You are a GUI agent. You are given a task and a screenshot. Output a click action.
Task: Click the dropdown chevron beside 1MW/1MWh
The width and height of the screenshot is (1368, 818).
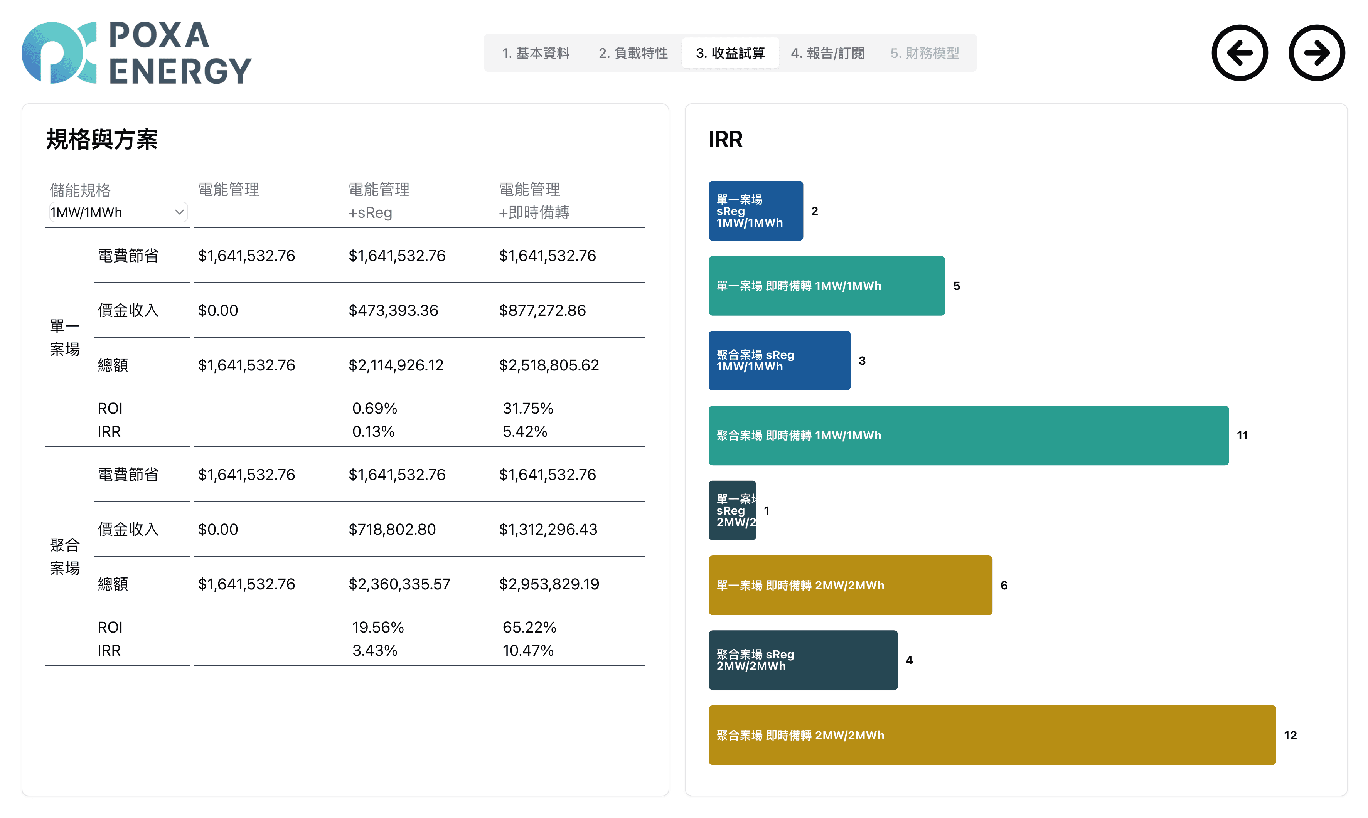(x=179, y=212)
